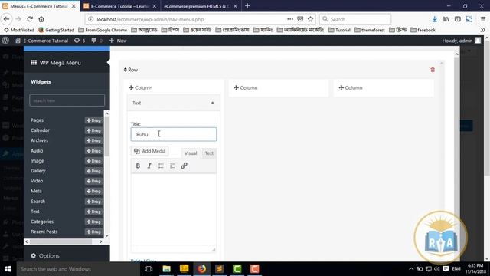Click Add Media button
This screenshot has height=276, width=490.
150,151
